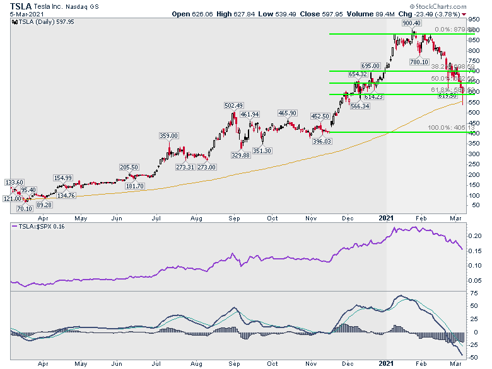Screen dimensions: 492x369
Task: Click the 95.40 price label
Action: (x=28, y=190)
